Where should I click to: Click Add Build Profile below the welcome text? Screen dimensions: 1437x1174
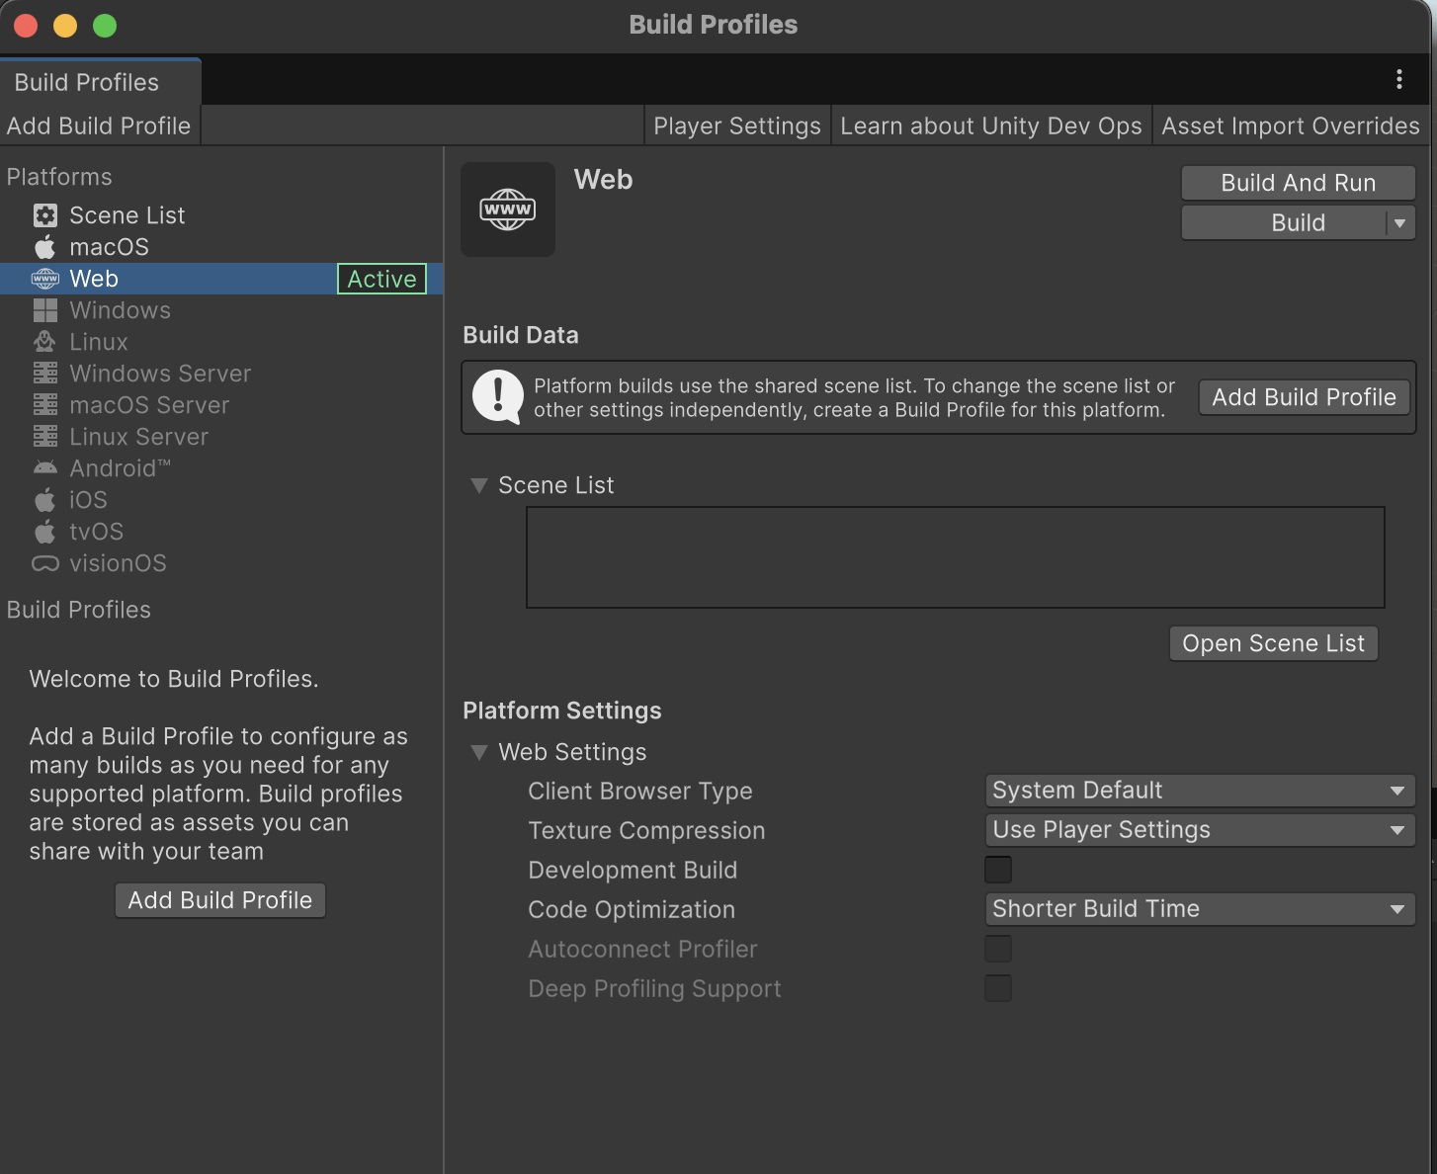[220, 900]
